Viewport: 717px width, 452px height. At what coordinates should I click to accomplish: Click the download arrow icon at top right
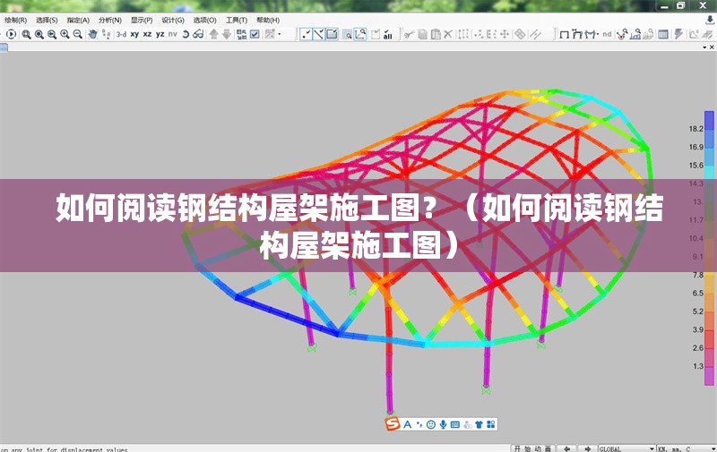tap(710, 20)
